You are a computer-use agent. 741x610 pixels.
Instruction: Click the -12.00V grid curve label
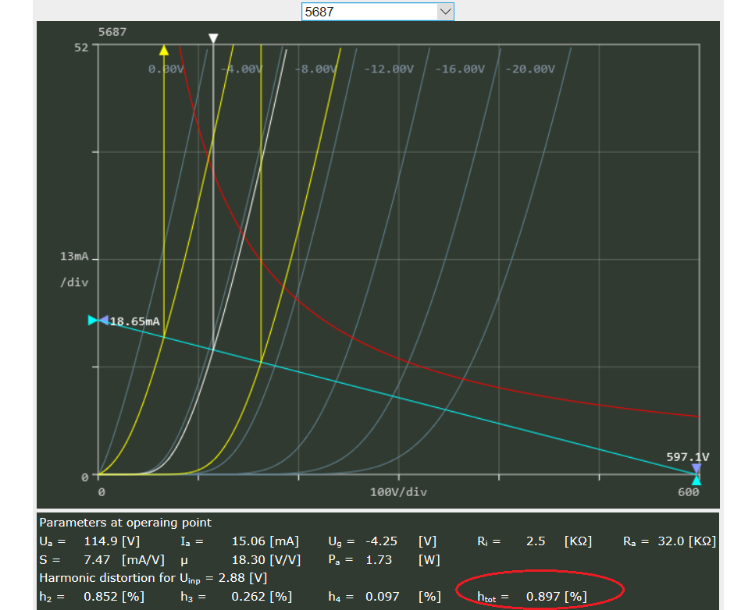click(388, 69)
